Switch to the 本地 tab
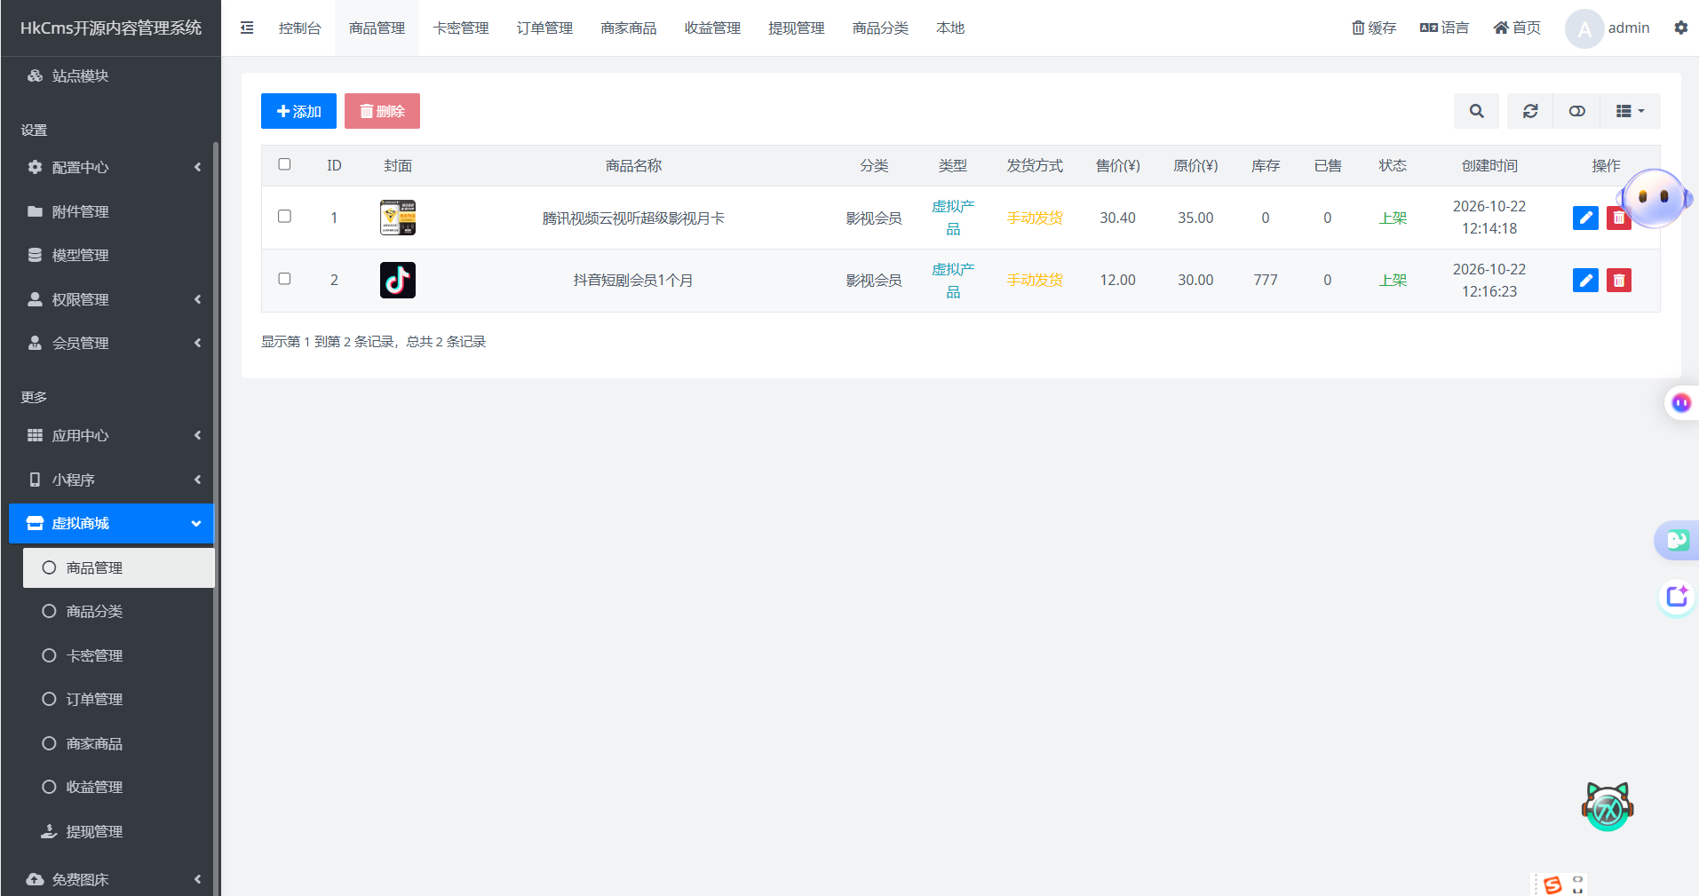 coord(950,28)
